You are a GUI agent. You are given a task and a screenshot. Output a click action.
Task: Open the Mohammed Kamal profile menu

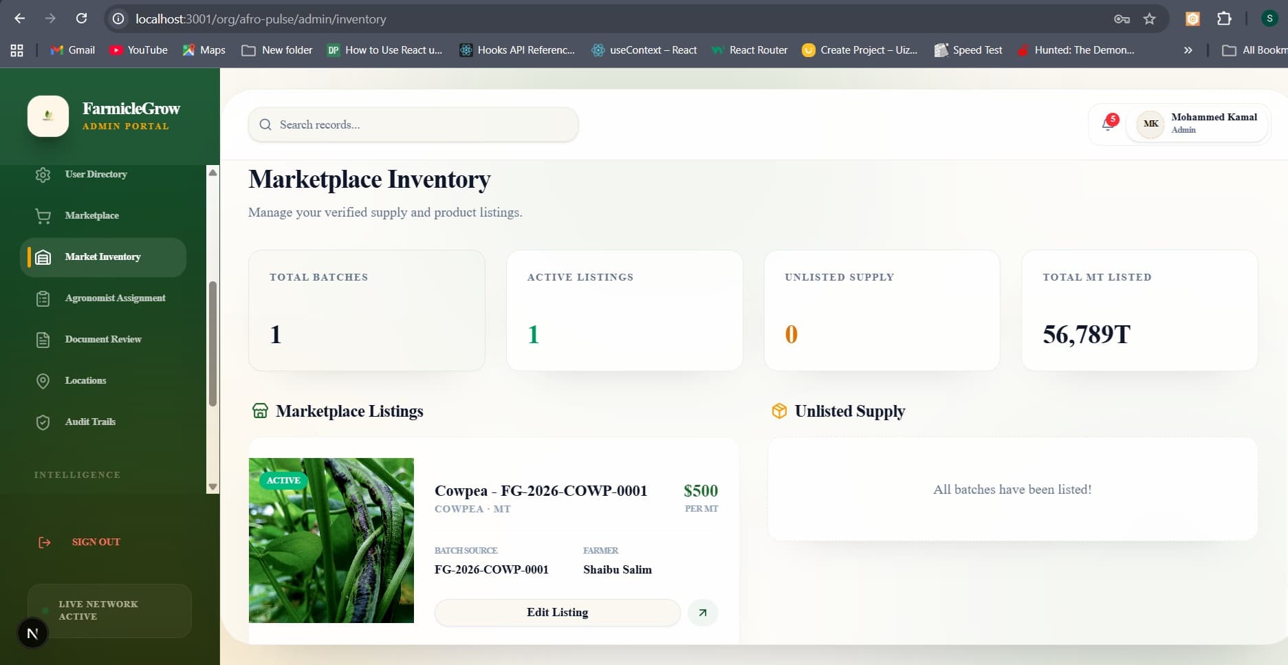tap(1197, 124)
